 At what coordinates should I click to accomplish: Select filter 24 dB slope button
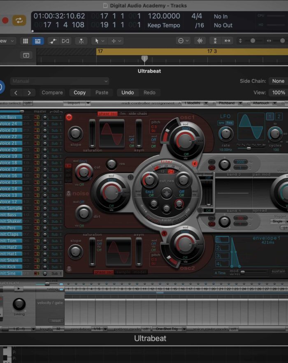point(171,172)
